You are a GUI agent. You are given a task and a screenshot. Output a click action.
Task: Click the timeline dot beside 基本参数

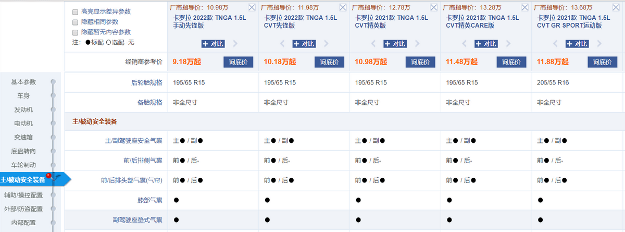[53, 82]
